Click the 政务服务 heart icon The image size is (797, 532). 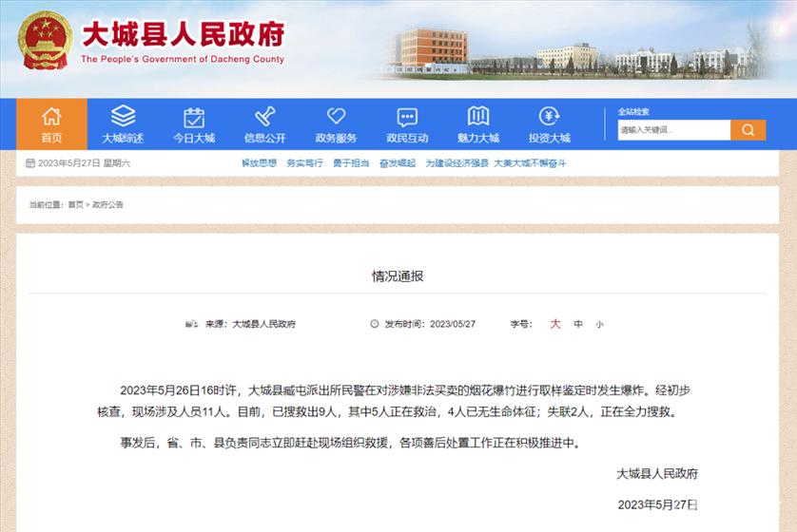(336, 116)
